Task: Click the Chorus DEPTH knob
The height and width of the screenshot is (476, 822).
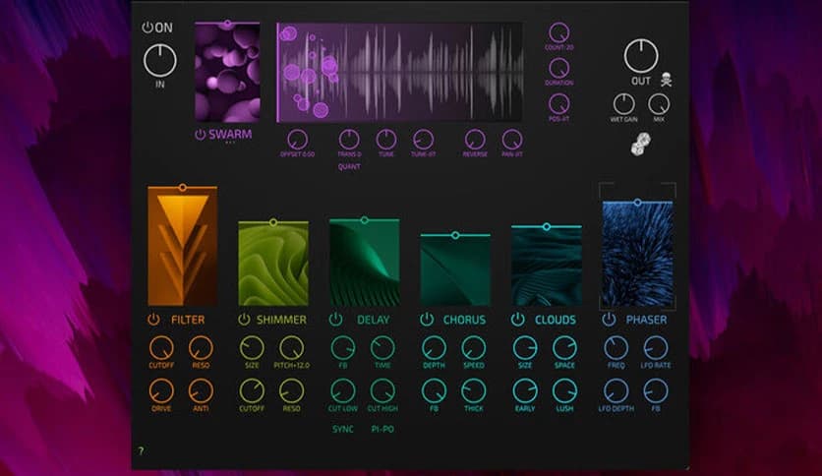Action: tap(434, 348)
